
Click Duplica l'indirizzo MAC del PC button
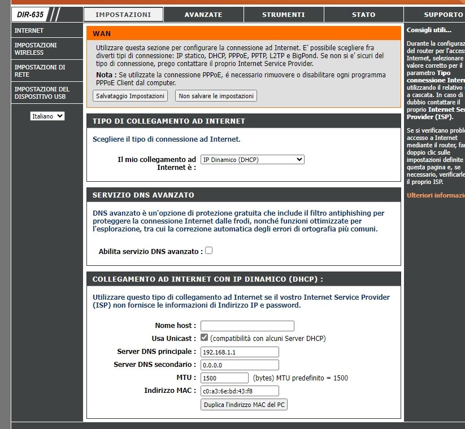244,405
